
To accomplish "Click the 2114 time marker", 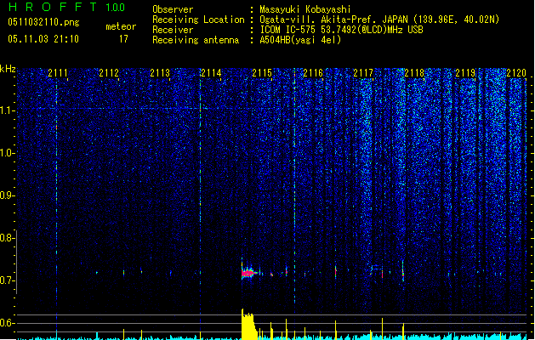I will (211, 73).
